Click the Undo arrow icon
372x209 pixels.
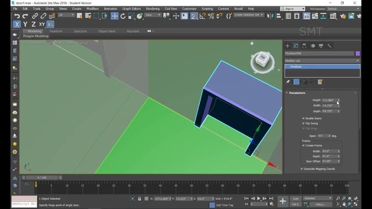click(x=17, y=16)
